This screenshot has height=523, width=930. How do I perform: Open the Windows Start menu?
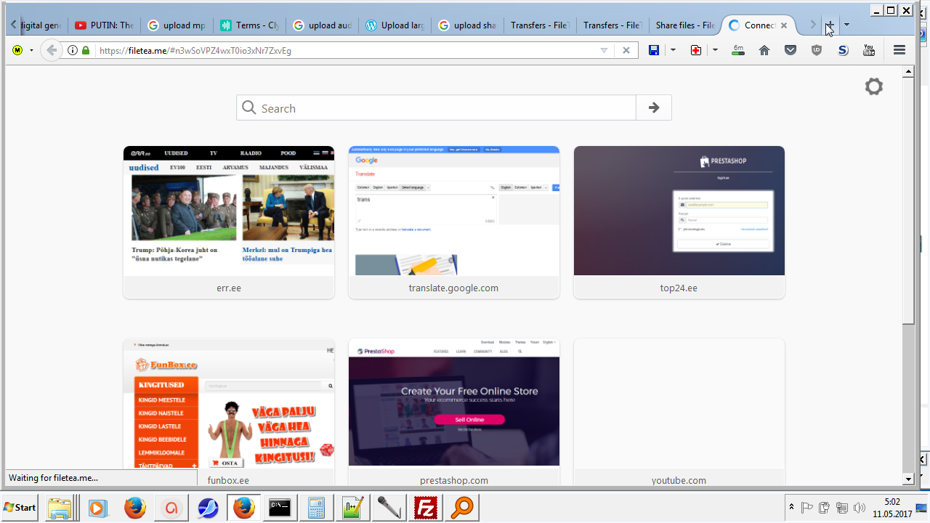20,508
